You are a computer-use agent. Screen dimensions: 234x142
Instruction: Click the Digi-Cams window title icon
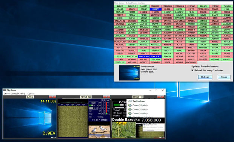pos(5,90)
